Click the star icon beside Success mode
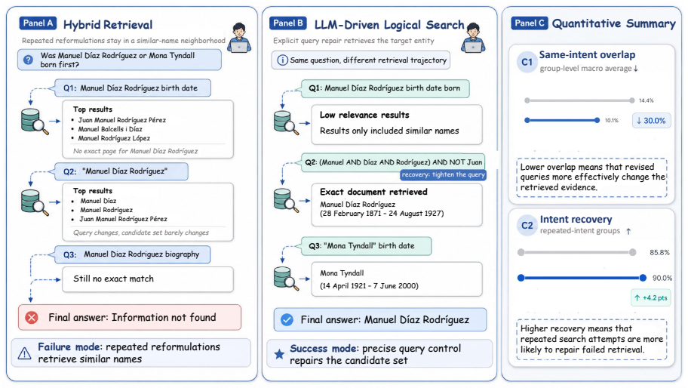 click(x=279, y=354)
